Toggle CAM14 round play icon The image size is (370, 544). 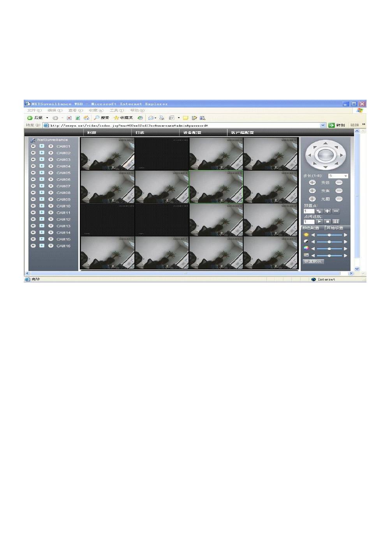pyautogui.click(x=51, y=232)
